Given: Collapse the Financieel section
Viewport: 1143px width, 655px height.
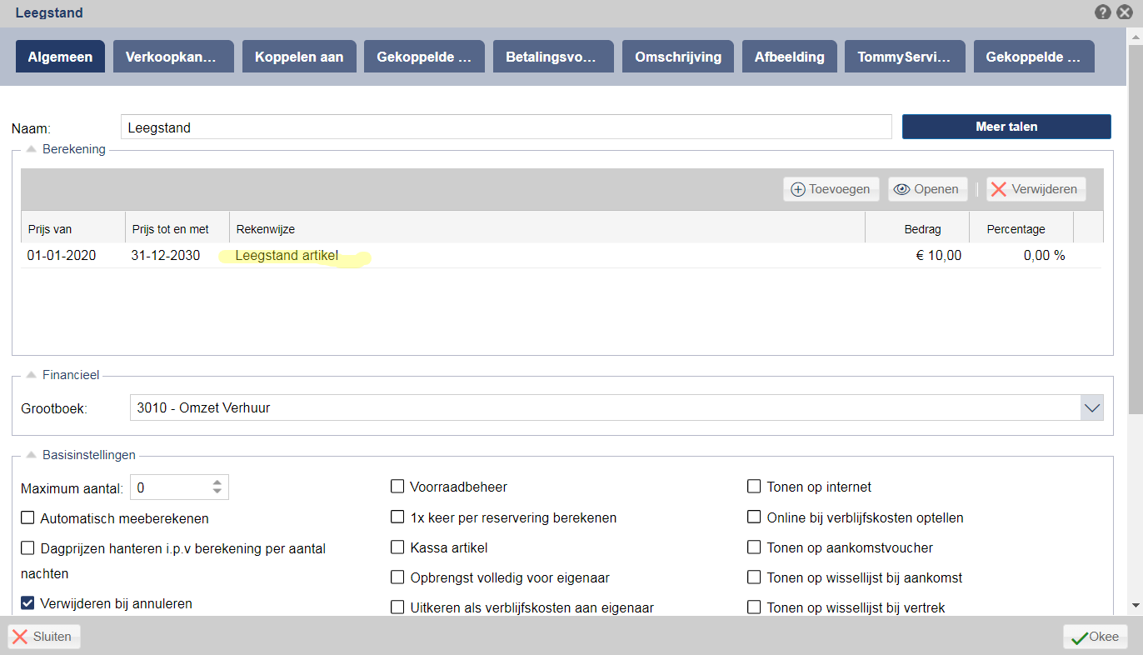Looking at the screenshot, I should coord(31,375).
